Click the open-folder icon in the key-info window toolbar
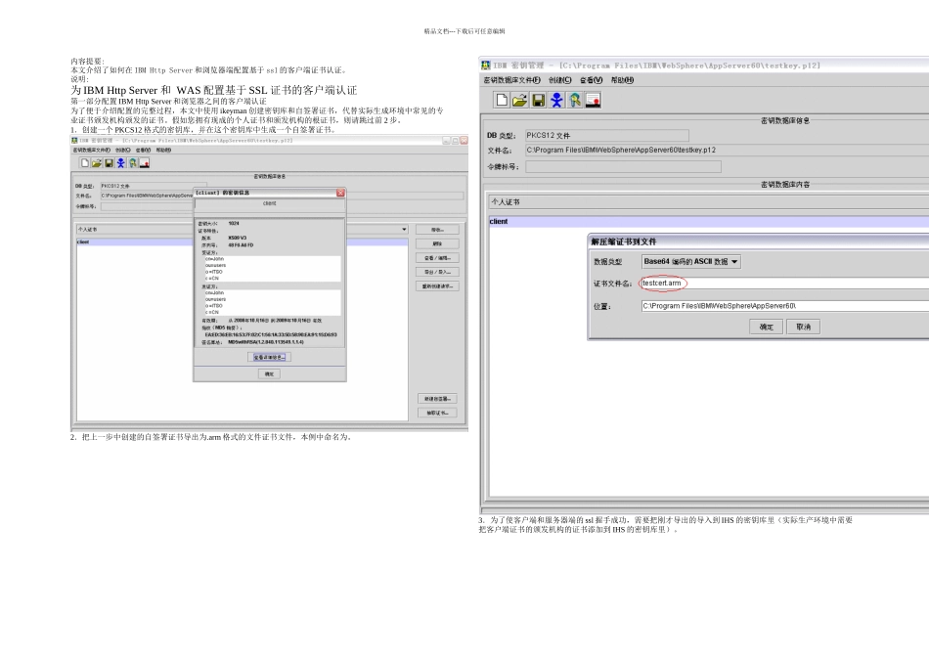The height and width of the screenshot is (657, 929). tap(97, 163)
